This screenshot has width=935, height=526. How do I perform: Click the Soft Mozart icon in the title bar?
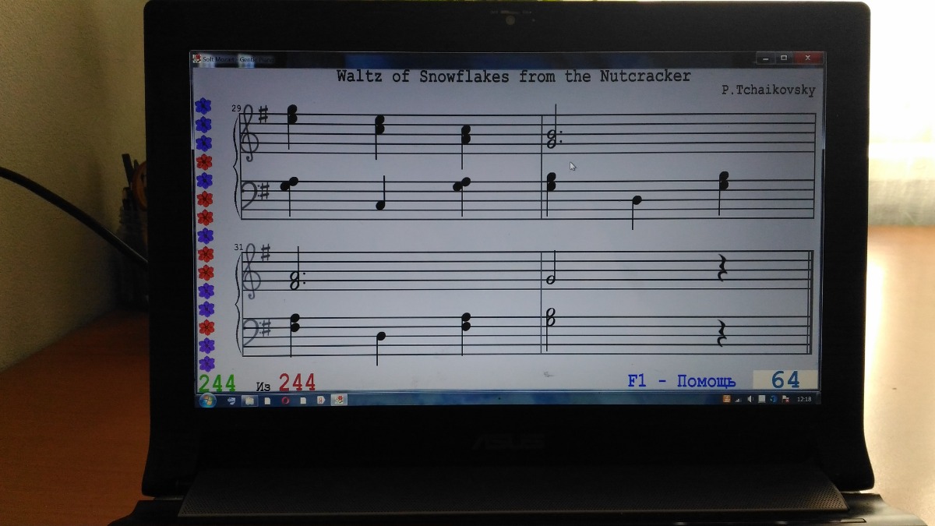(x=196, y=60)
